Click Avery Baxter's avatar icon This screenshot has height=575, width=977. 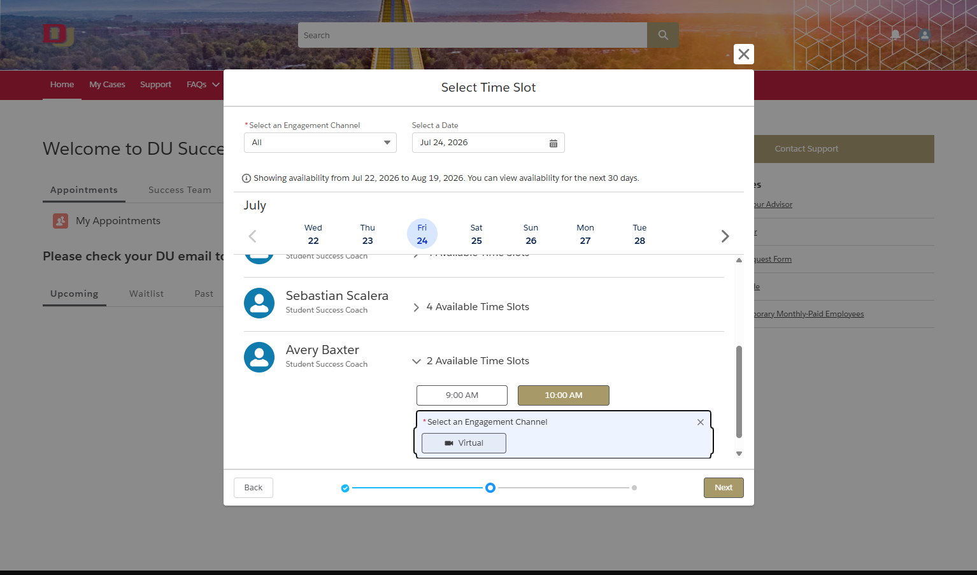(x=259, y=357)
